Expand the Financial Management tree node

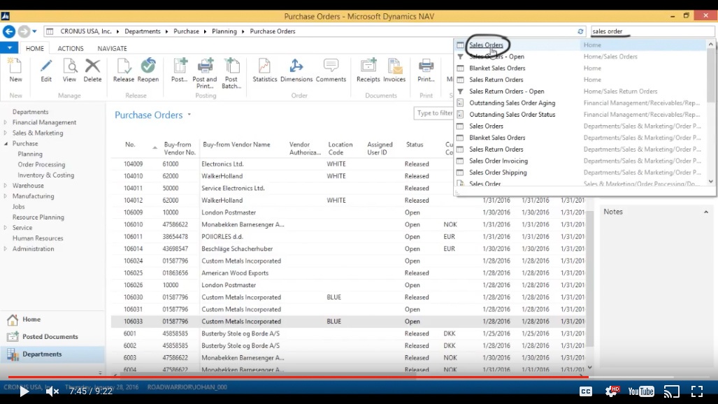(6, 122)
